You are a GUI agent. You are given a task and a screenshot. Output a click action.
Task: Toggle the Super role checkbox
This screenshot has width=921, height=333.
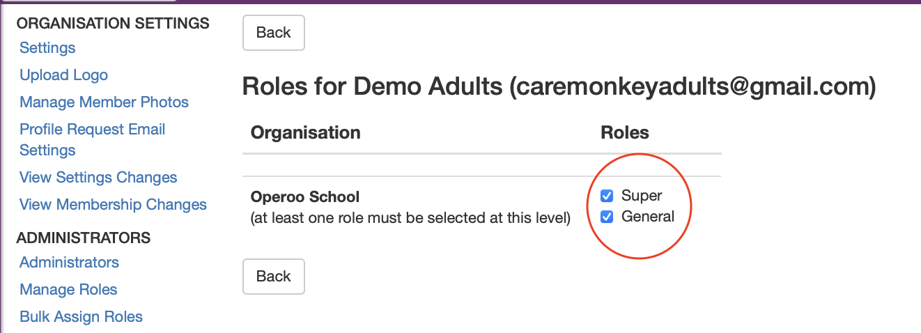coord(607,196)
